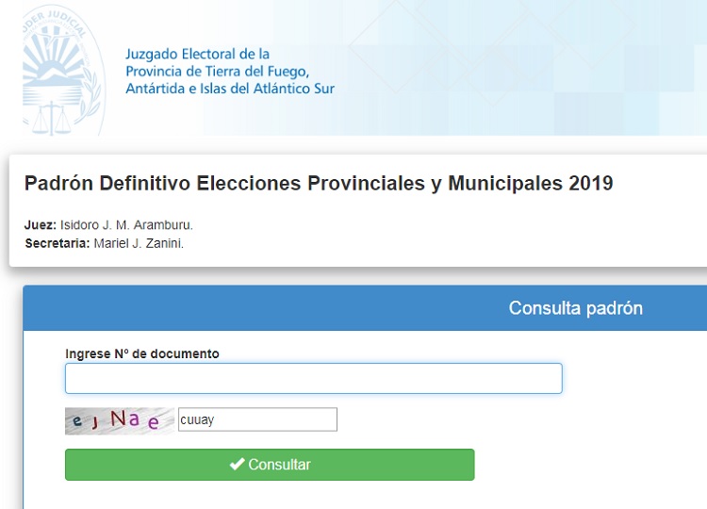
Task: Click the judge name Isidoro J. M. Aramburu
Action: tap(126, 225)
